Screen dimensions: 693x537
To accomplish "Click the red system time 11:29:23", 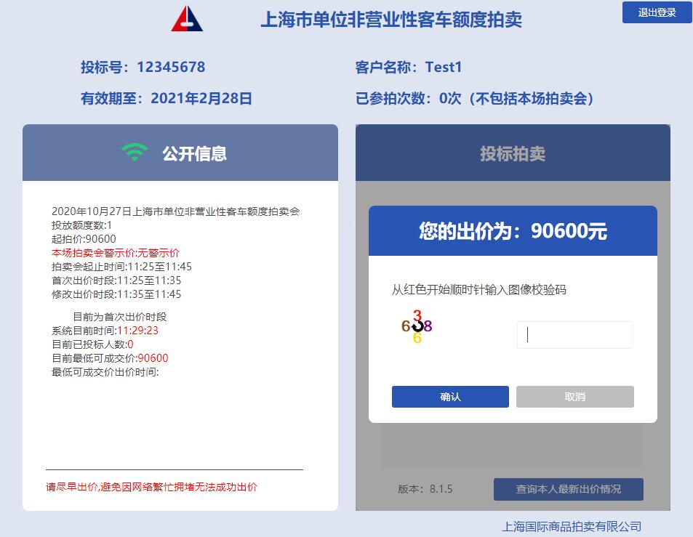I will pos(137,331).
